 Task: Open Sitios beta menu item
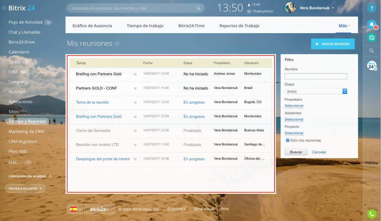click(x=17, y=112)
